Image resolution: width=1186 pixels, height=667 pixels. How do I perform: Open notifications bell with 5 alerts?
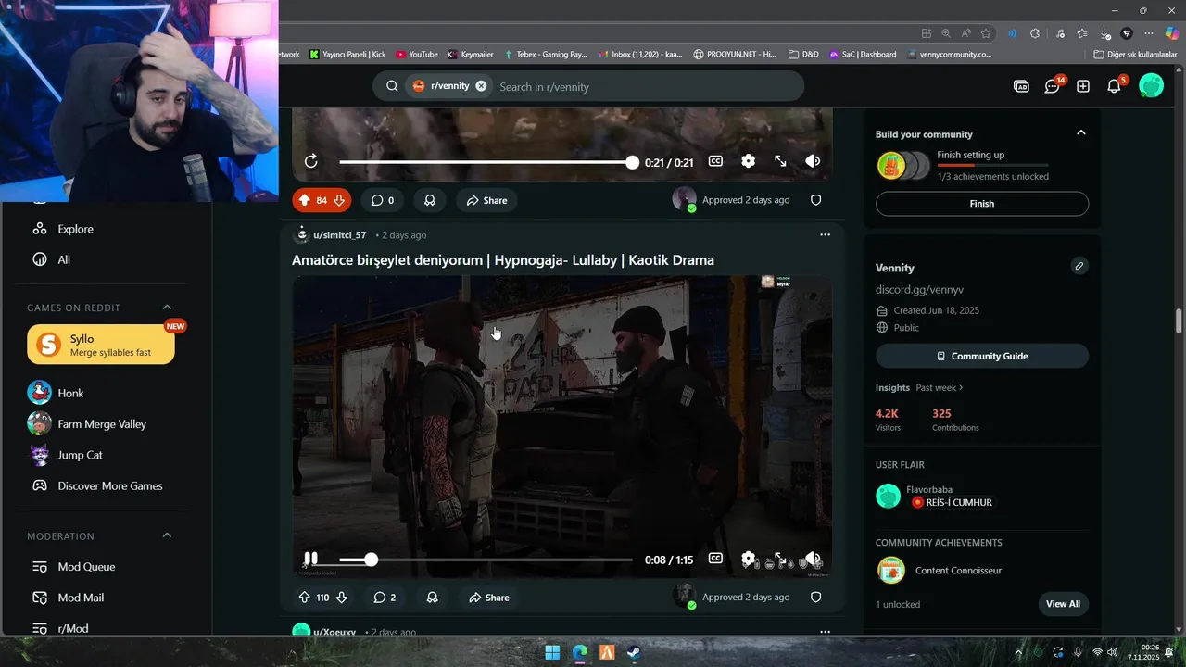click(x=1115, y=86)
